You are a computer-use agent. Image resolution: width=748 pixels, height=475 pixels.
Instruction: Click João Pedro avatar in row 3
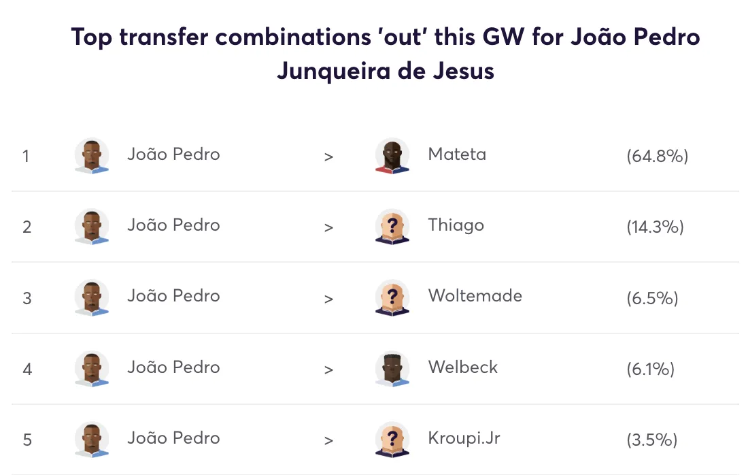[x=91, y=297]
